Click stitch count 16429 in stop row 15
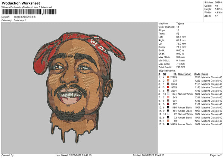The width and height of the screenshot is (224, 158). [174, 124]
